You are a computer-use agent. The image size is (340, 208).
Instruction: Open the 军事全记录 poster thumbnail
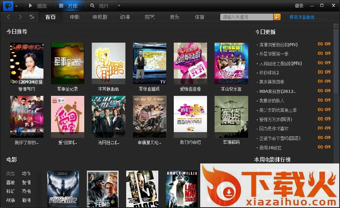click(68, 63)
